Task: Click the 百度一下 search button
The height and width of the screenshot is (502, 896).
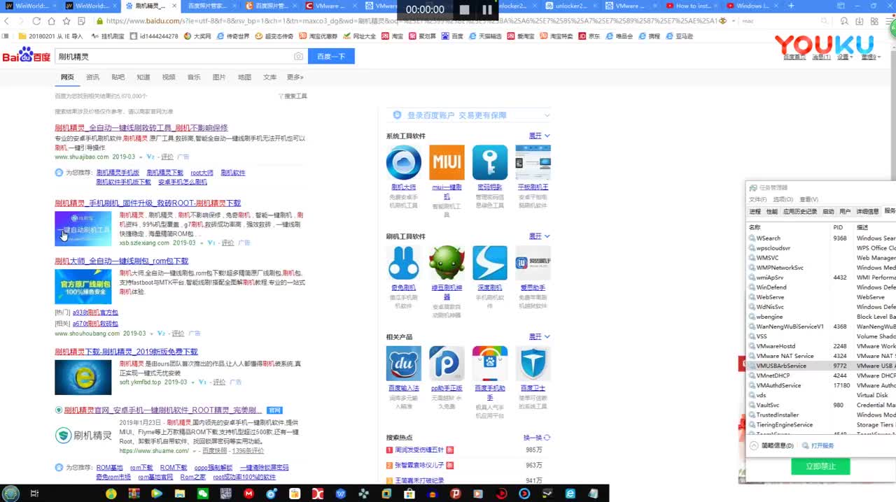Action: click(331, 56)
